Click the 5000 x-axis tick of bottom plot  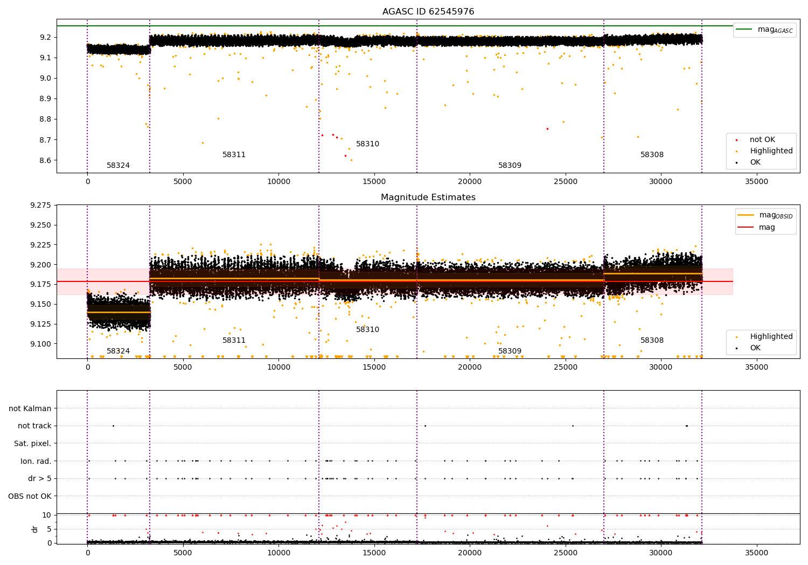tap(183, 553)
